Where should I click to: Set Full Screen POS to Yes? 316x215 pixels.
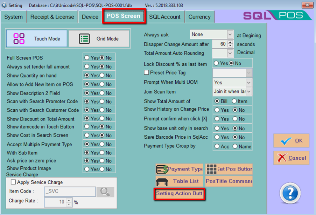[87, 58]
